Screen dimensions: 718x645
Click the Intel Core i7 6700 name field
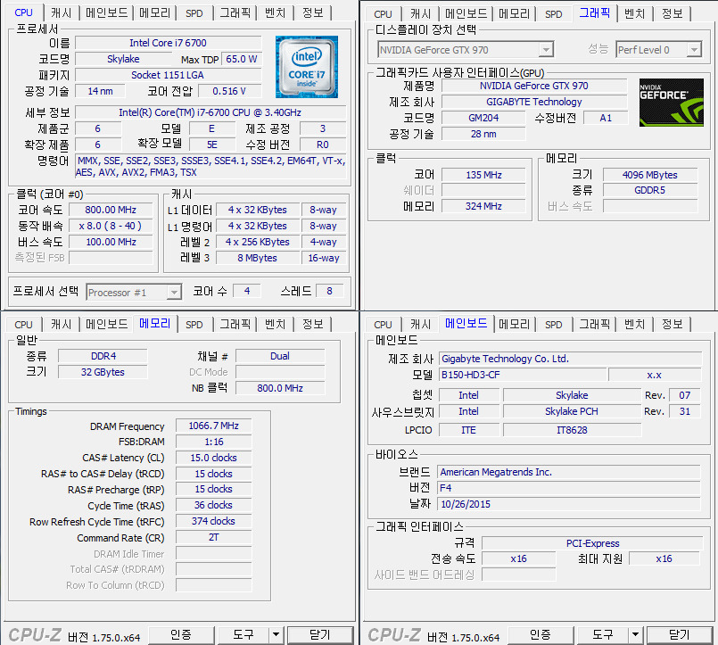pyautogui.click(x=168, y=43)
